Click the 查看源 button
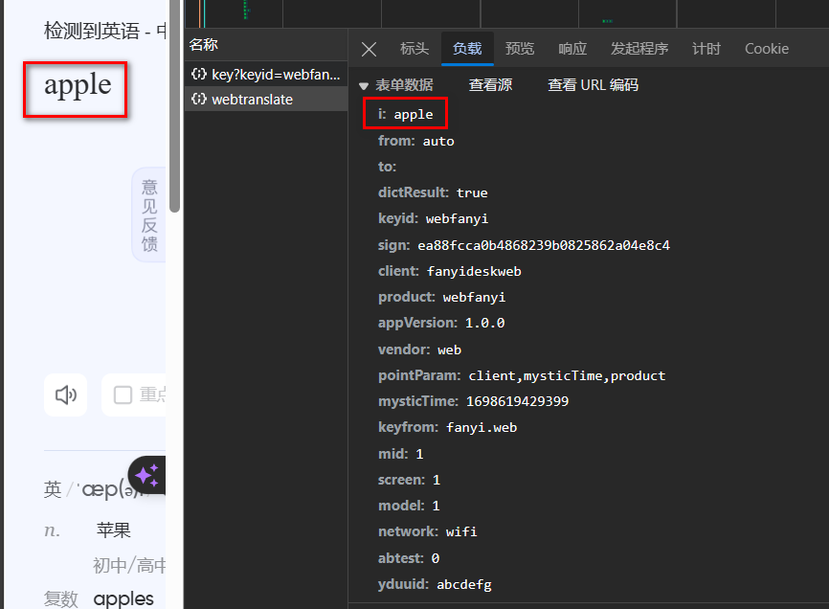 coord(490,85)
